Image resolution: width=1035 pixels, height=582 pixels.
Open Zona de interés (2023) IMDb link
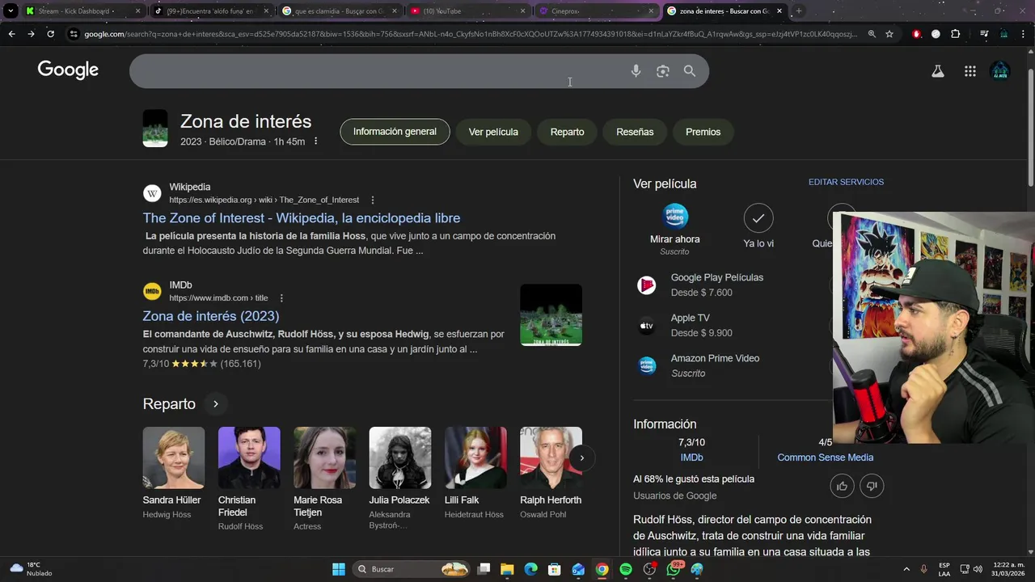tap(211, 316)
